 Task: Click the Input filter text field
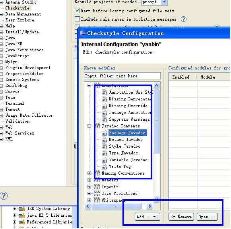[x=122, y=76]
